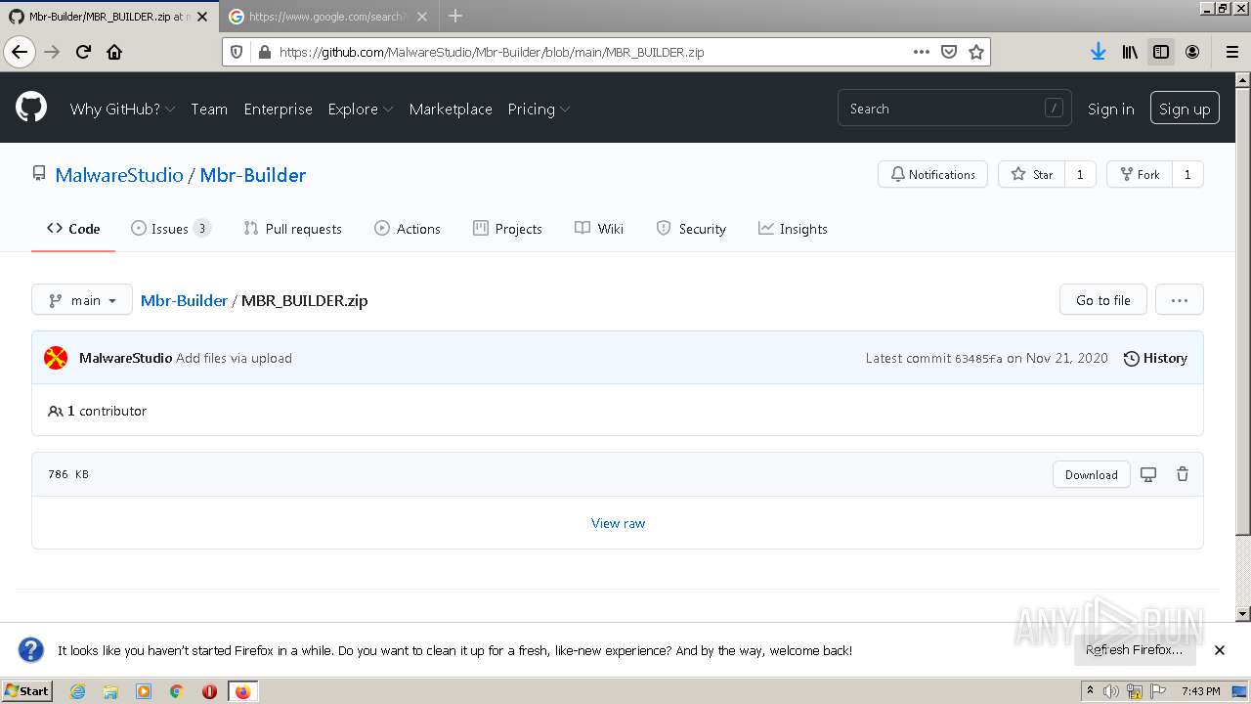This screenshot has height=704, width=1251.
Task: Click the volume speaker tray icon
Action: (x=1111, y=691)
